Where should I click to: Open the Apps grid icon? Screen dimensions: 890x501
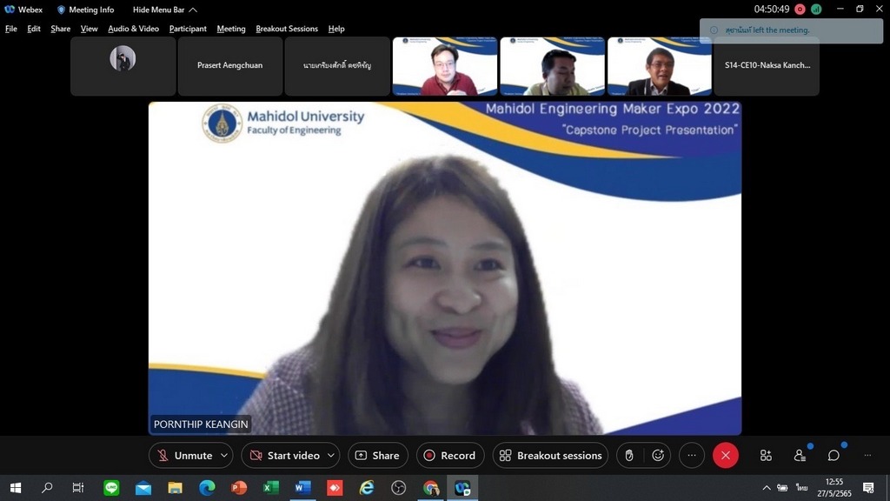[x=766, y=455]
